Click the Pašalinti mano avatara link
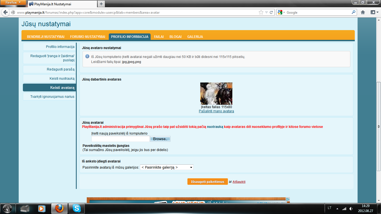 pyautogui.click(x=216, y=111)
